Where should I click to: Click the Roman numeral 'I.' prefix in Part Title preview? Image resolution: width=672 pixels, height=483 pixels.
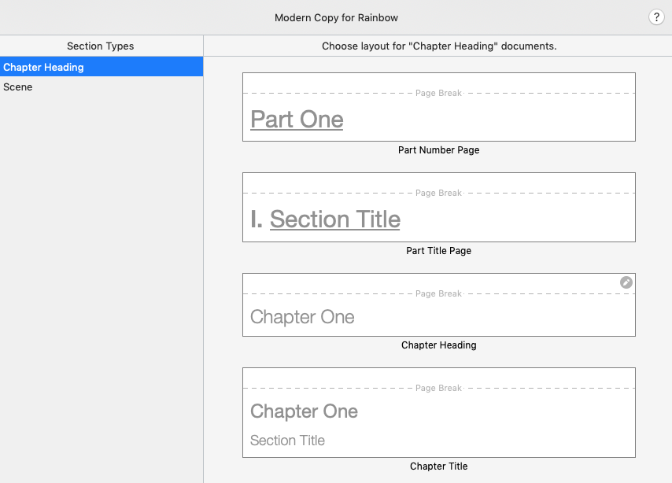click(257, 219)
